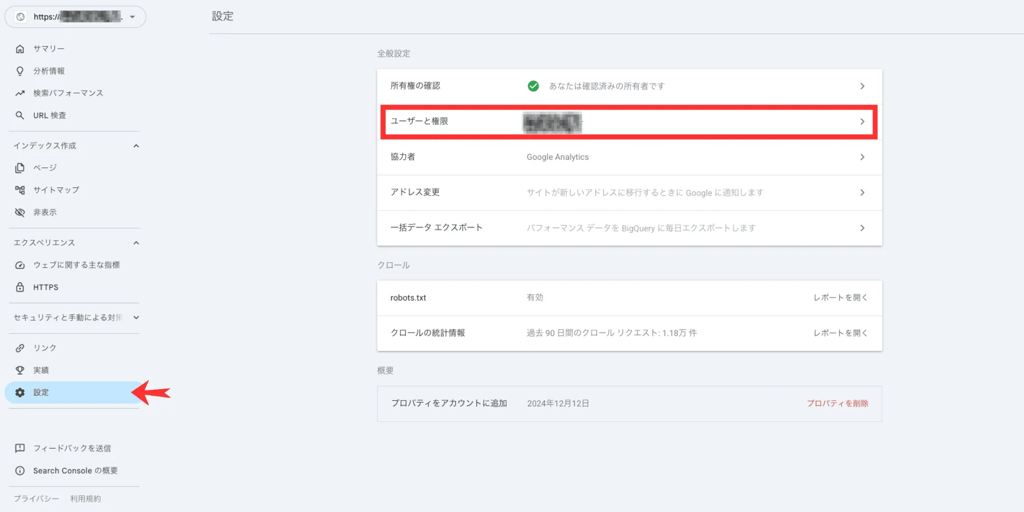
Task: Expand the セキュリティと手動による対策 section
Action: tap(136, 317)
